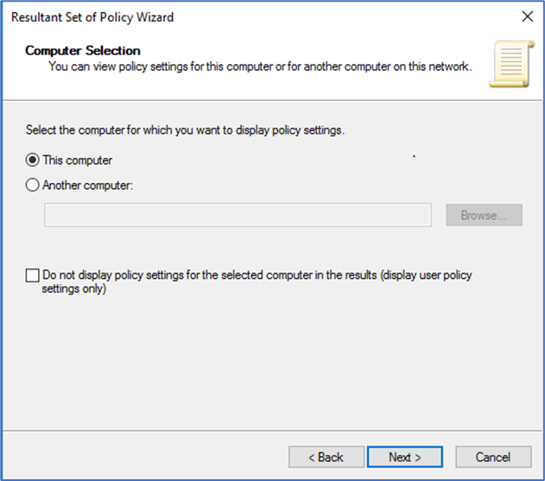Viewport: 545px width, 481px height.
Task: Choose the "Another computer" radio option
Action: 33,184
